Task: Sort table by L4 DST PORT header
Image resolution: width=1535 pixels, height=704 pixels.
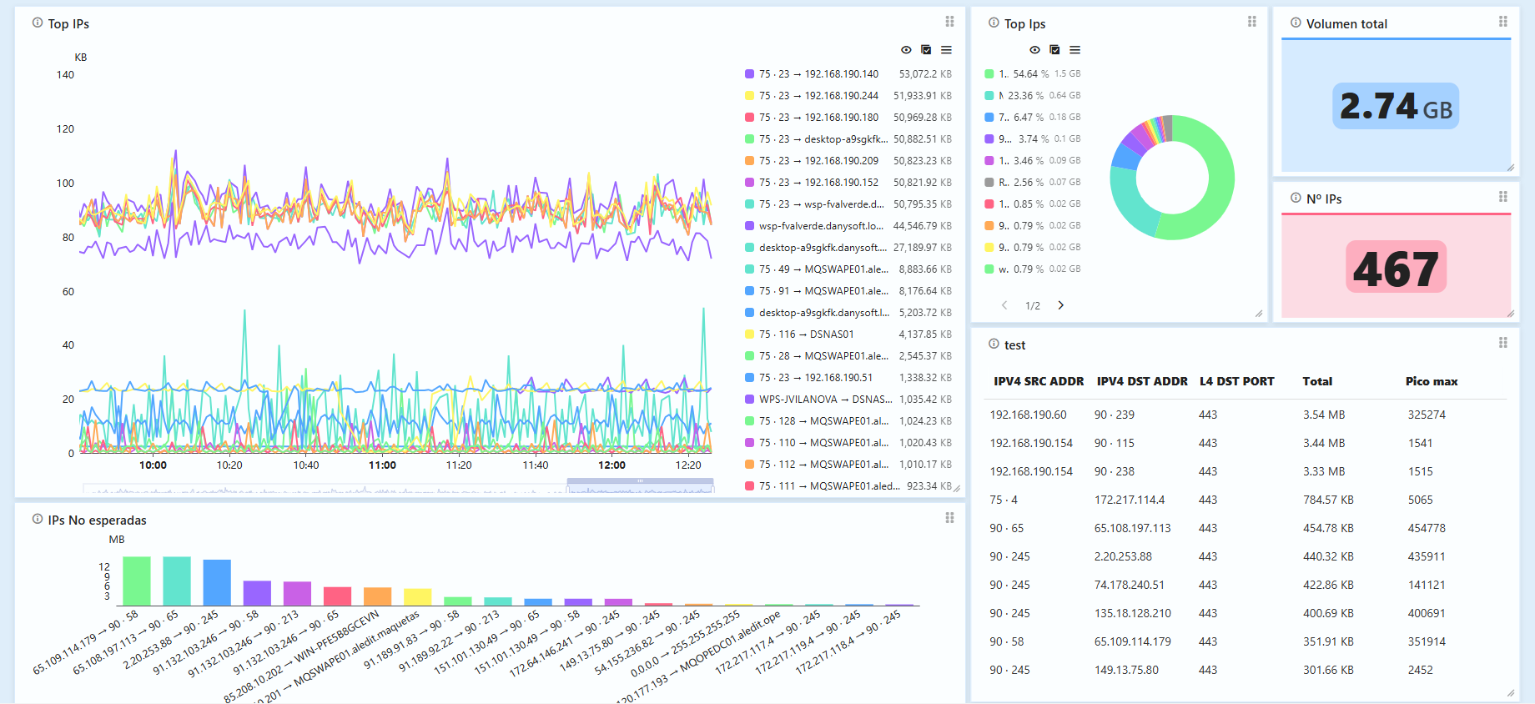Action: point(1237,381)
